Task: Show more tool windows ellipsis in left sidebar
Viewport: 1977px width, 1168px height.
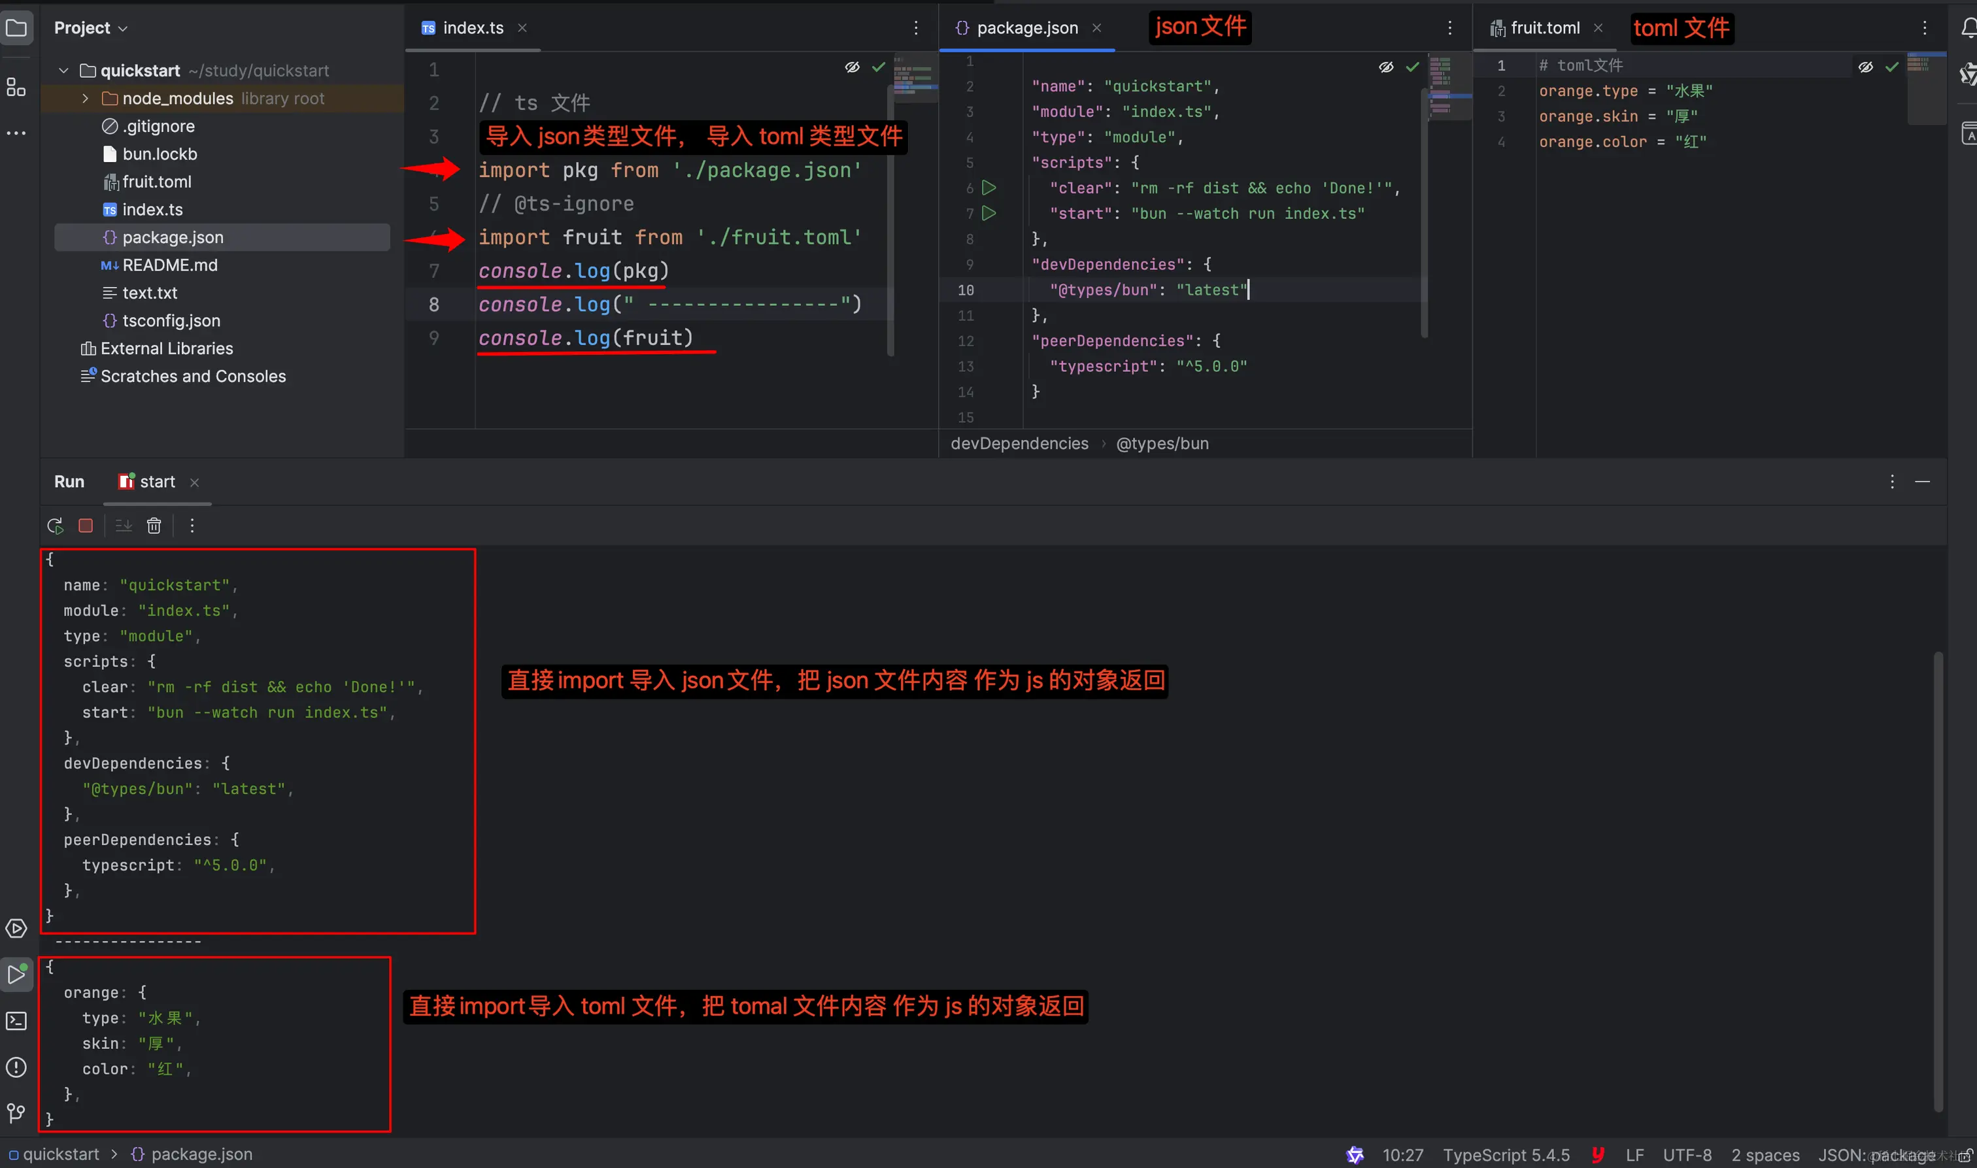Action: point(16,133)
